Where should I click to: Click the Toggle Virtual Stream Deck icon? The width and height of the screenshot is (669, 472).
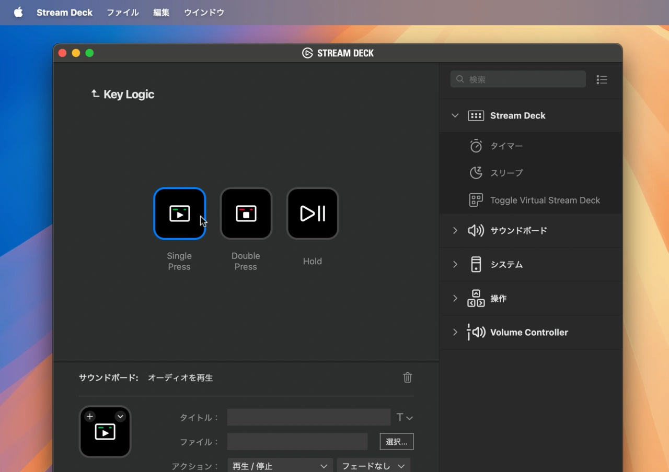[476, 200]
